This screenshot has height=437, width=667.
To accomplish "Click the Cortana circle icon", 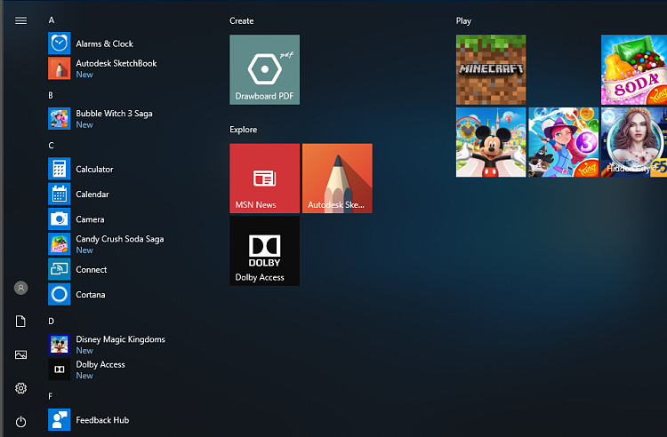I will 59,294.
